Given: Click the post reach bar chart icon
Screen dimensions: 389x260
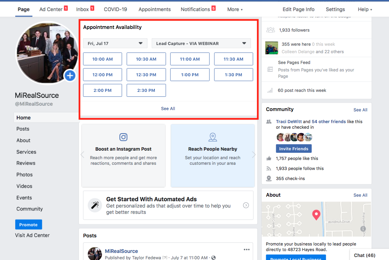Looking at the screenshot, I should coord(270,90).
